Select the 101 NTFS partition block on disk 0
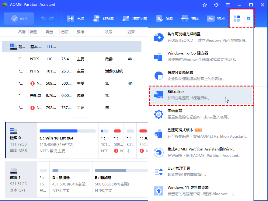Image resolution: width=268 pixels, height=201 pixels. [x=105, y=140]
